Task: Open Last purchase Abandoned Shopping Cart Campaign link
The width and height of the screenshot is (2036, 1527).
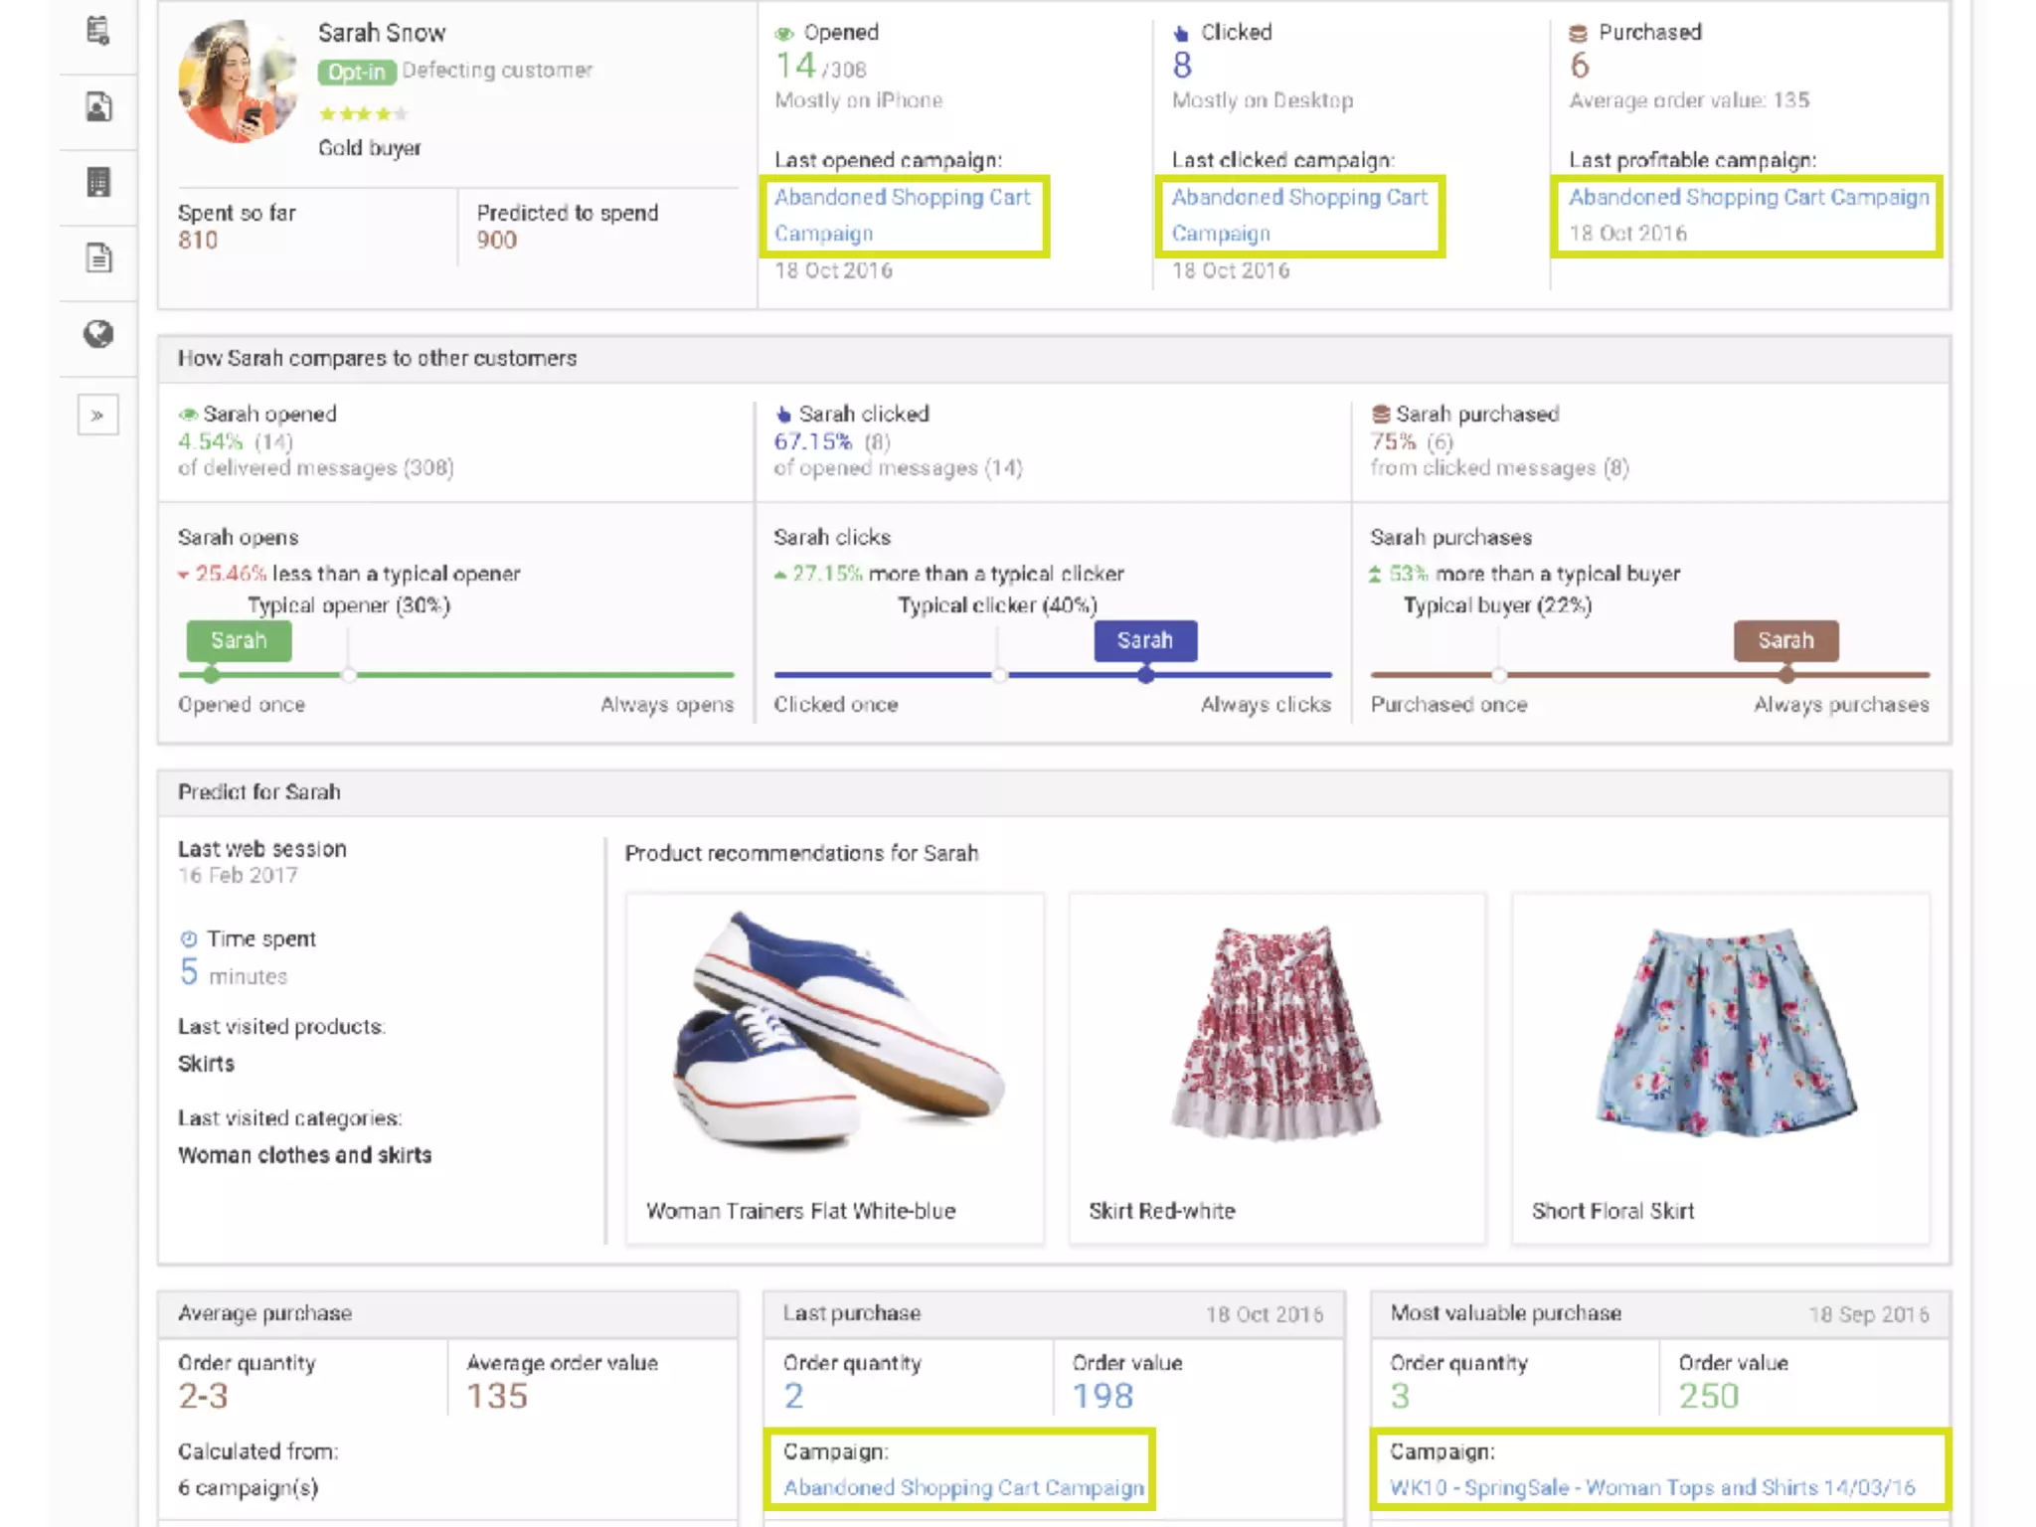Action: [x=963, y=1487]
